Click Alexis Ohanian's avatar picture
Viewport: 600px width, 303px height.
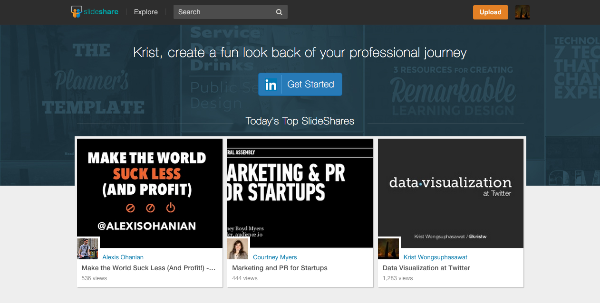(x=87, y=249)
